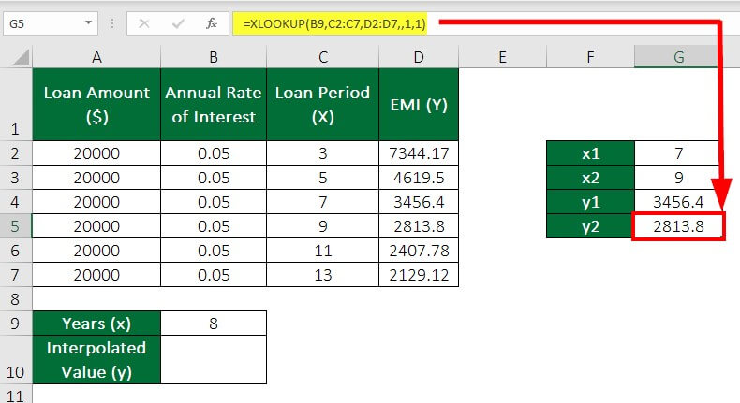The image size is (740, 403).
Task: Click the 'EMI (Y)' header cell
Action: click(419, 104)
